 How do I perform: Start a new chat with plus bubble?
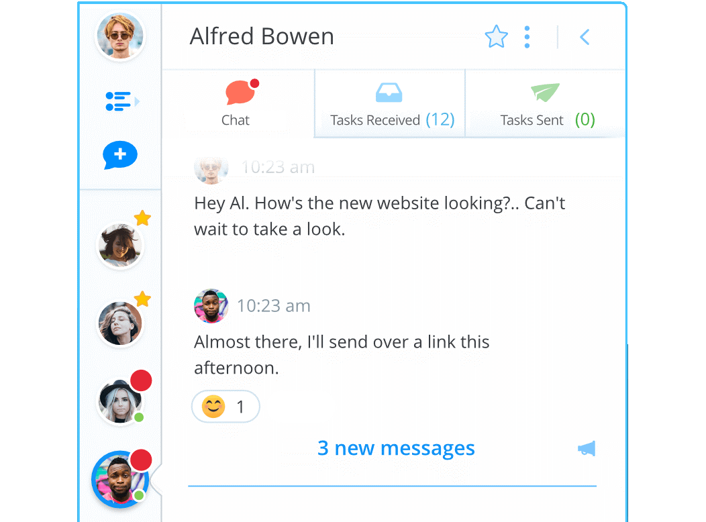coord(119,155)
